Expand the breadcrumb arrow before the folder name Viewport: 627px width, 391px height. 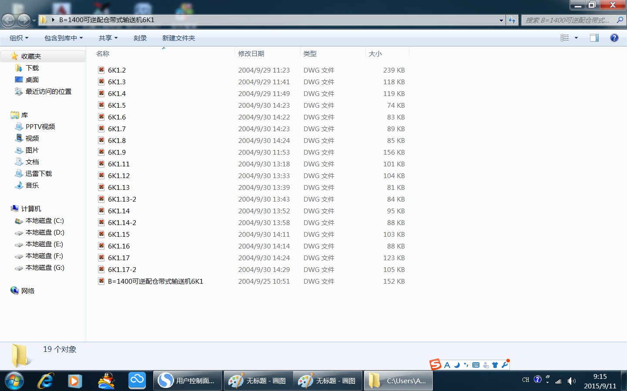[53, 20]
